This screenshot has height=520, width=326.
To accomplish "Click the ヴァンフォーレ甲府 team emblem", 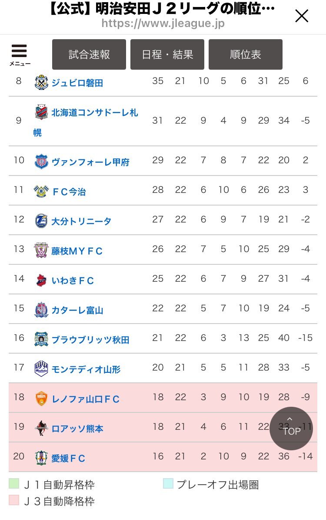I will click(x=41, y=162).
